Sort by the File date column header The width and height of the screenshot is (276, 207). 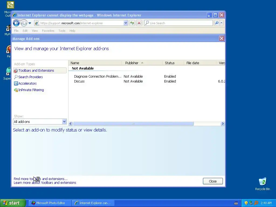click(x=200, y=63)
